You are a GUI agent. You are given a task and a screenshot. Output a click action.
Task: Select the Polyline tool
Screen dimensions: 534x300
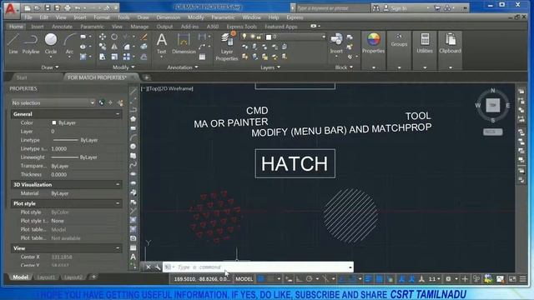tap(31, 44)
